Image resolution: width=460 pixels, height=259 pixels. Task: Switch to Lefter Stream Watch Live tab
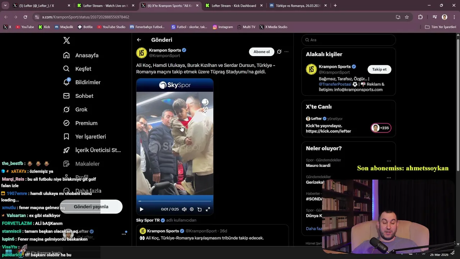tap(105, 5)
